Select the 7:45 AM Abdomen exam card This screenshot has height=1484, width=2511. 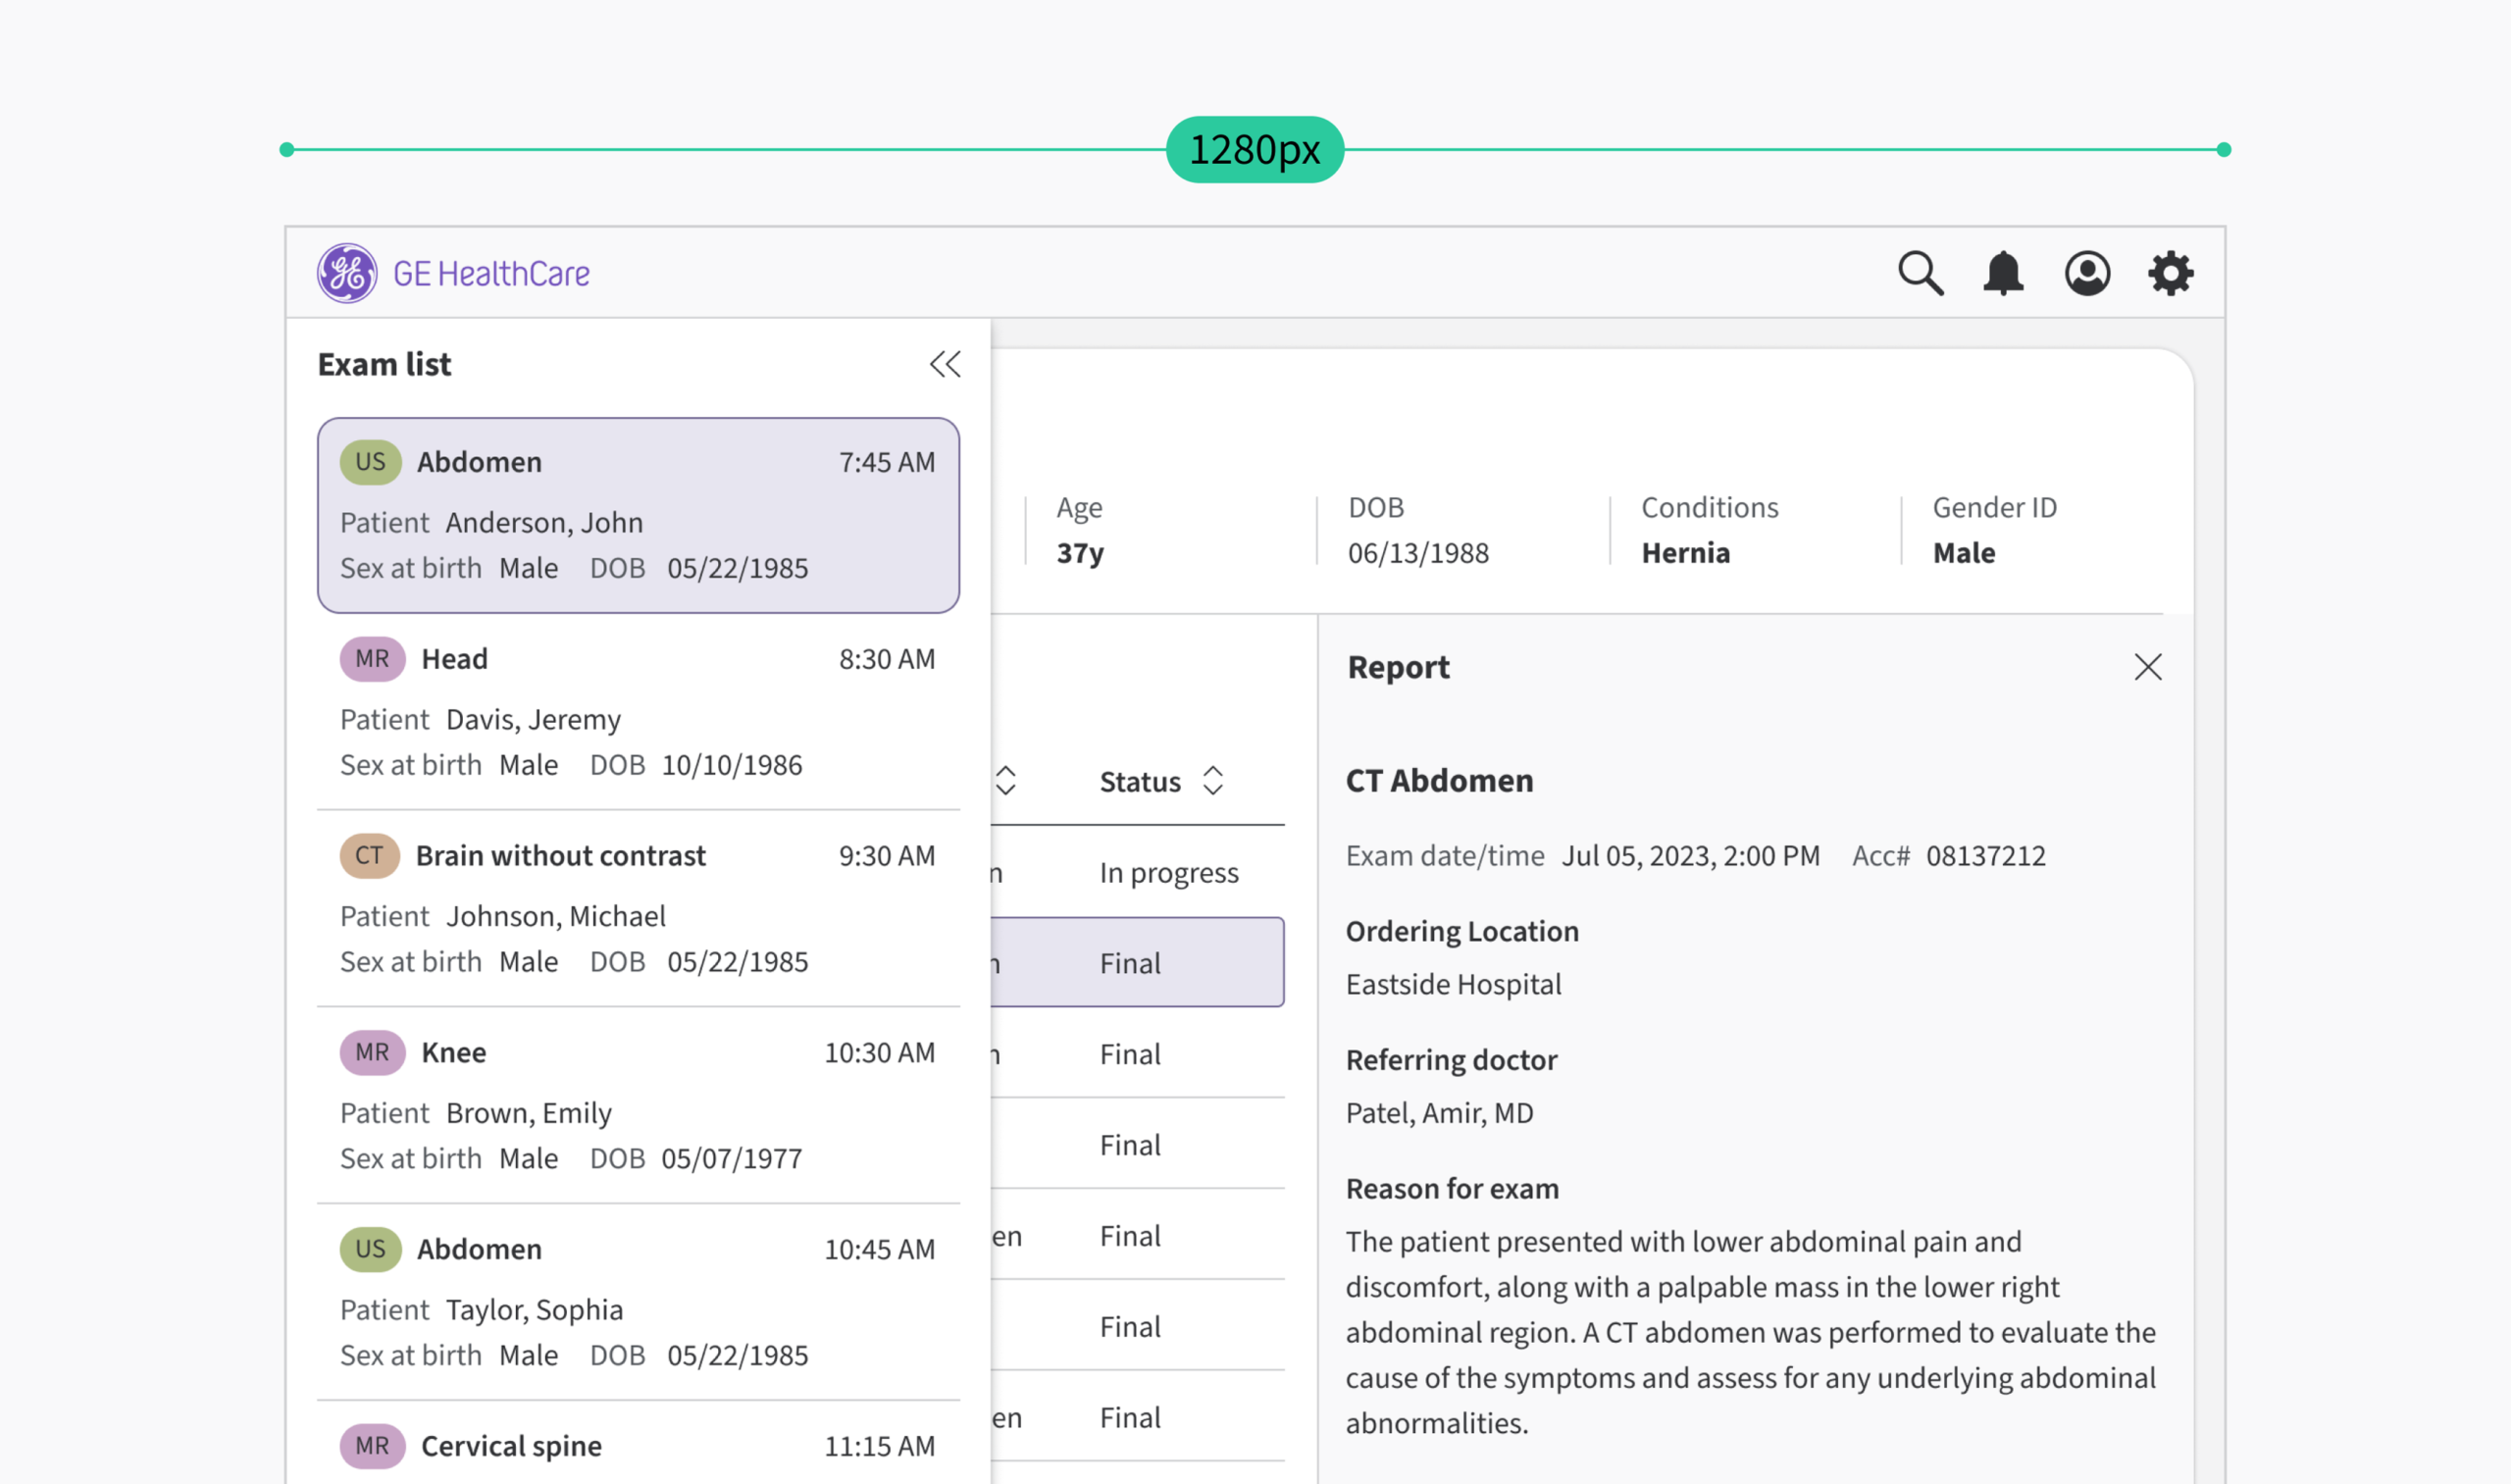[x=638, y=515]
